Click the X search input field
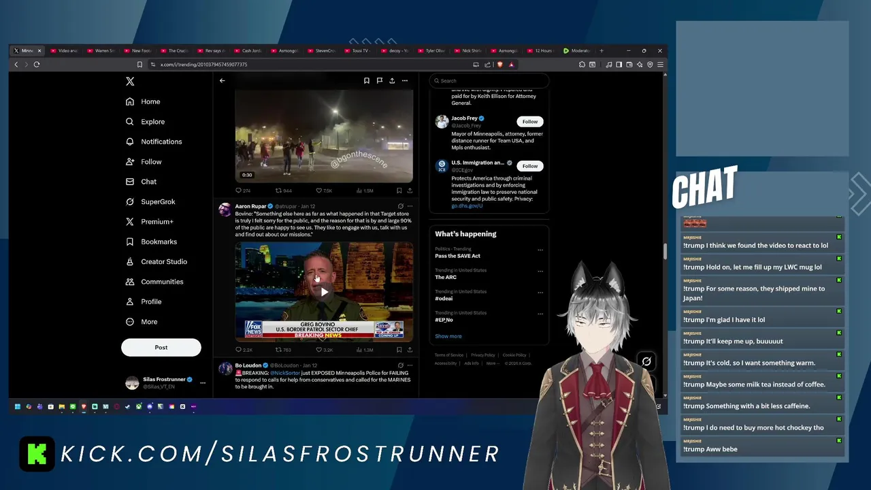The width and height of the screenshot is (871, 490). pos(490,81)
